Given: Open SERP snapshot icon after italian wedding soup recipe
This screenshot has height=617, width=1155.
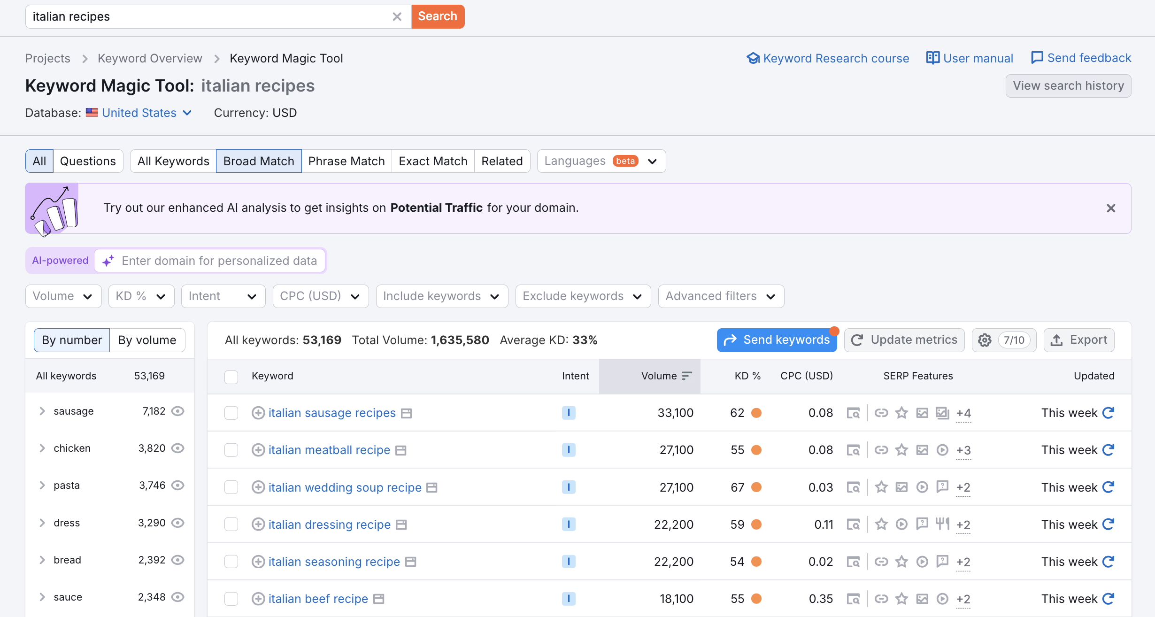Looking at the screenshot, I should click(x=432, y=488).
